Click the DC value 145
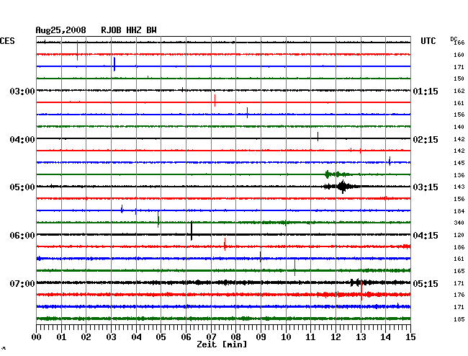Image resolution: width=468 pixels, height=356 pixels. pyautogui.click(x=459, y=163)
